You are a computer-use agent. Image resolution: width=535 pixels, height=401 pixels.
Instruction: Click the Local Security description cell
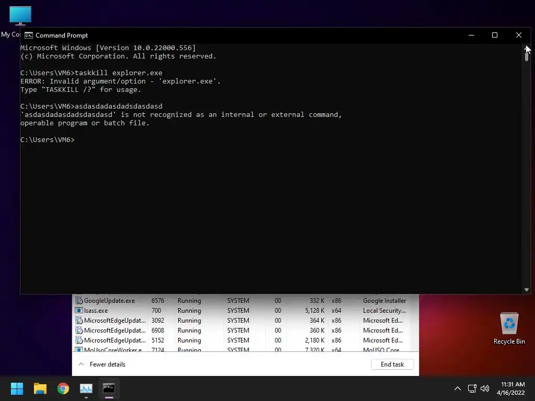pos(385,311)
